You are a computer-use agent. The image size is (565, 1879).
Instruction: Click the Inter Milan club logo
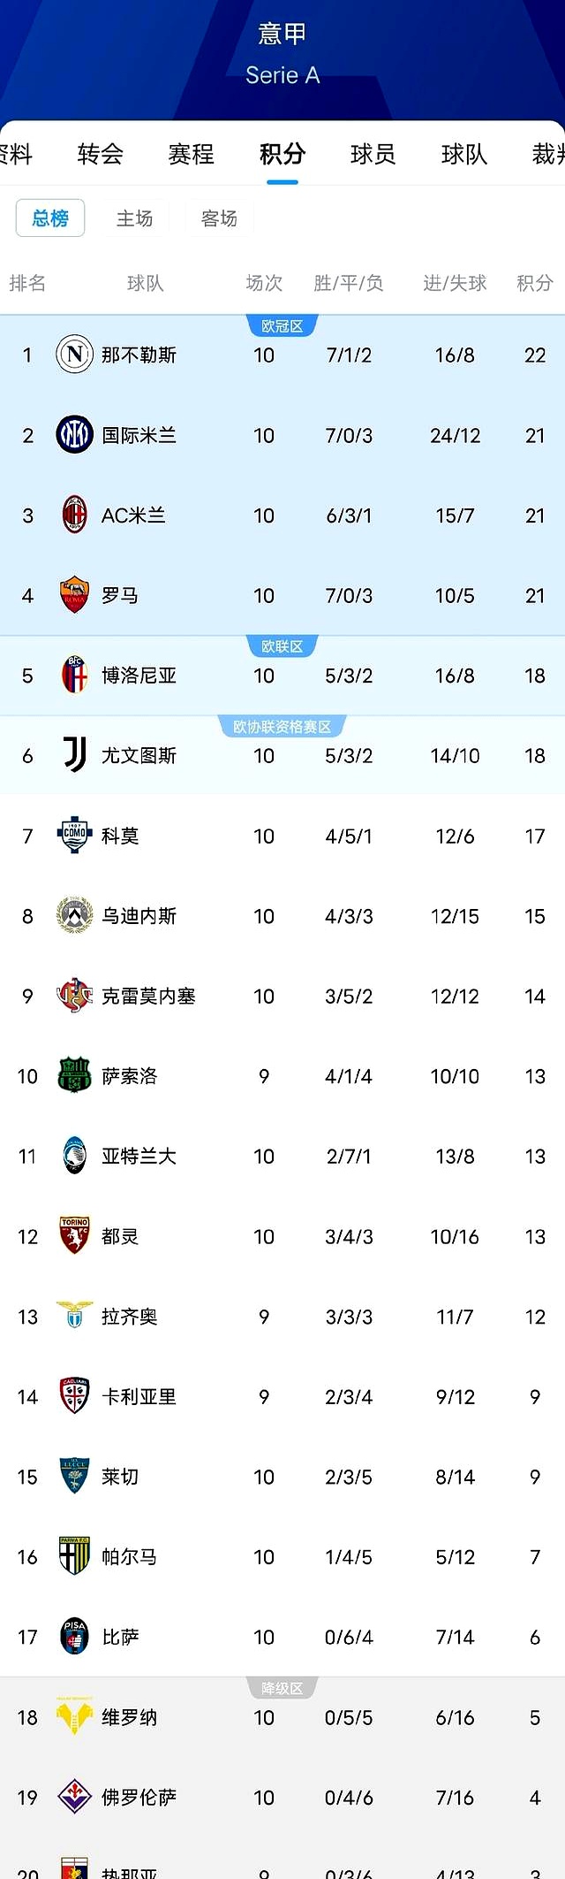[75, 435]
